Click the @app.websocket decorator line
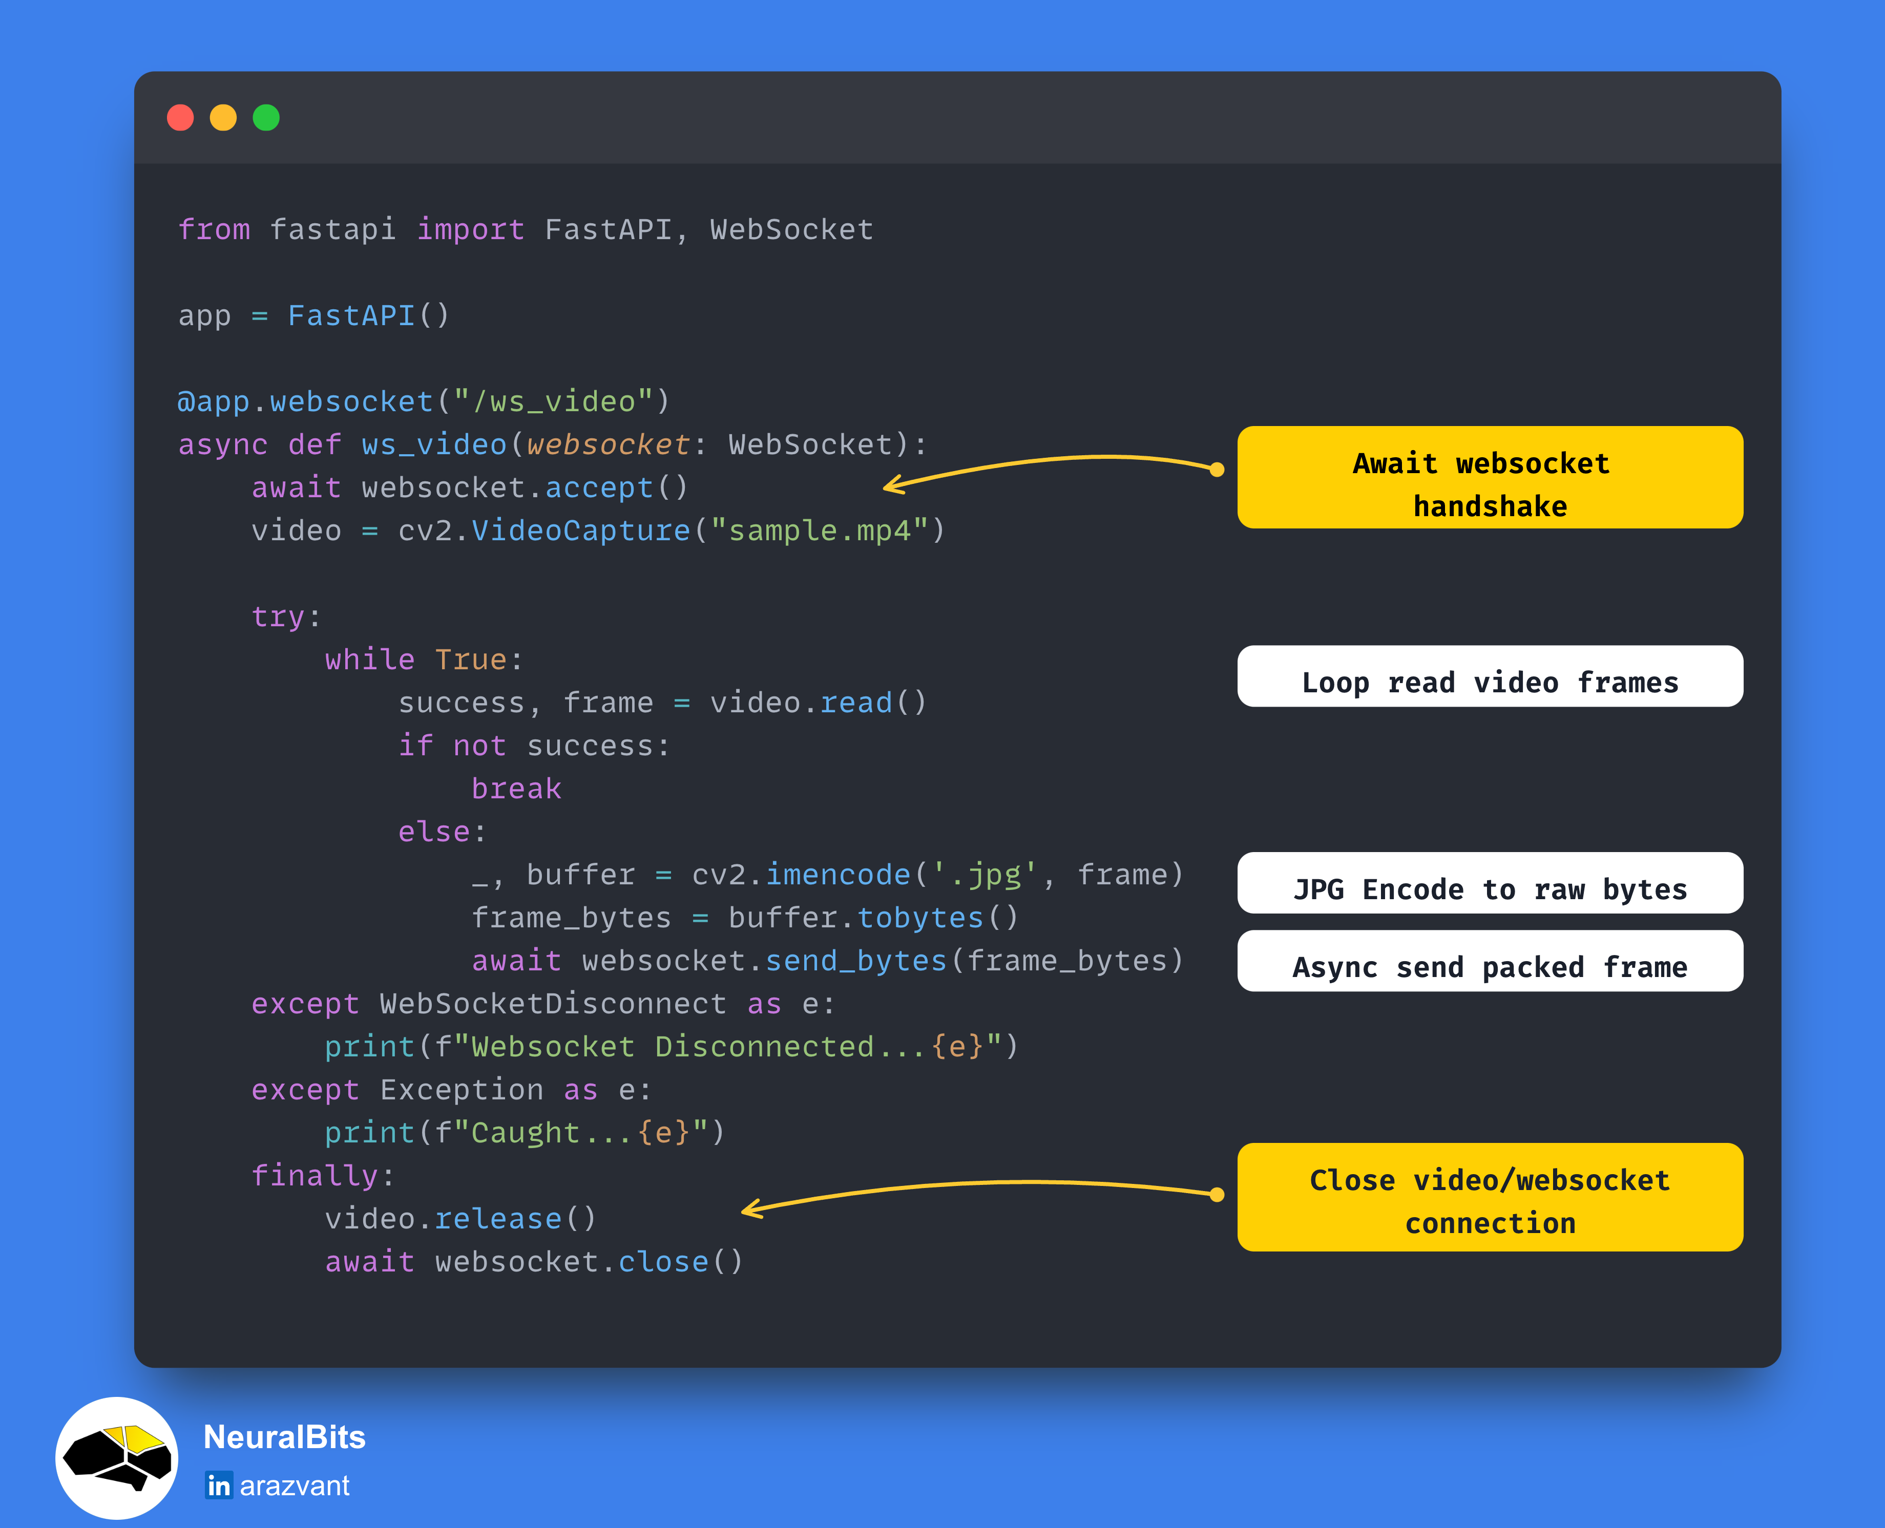This screenshot has height=1528, width=1885. click(x=424, y=402)
